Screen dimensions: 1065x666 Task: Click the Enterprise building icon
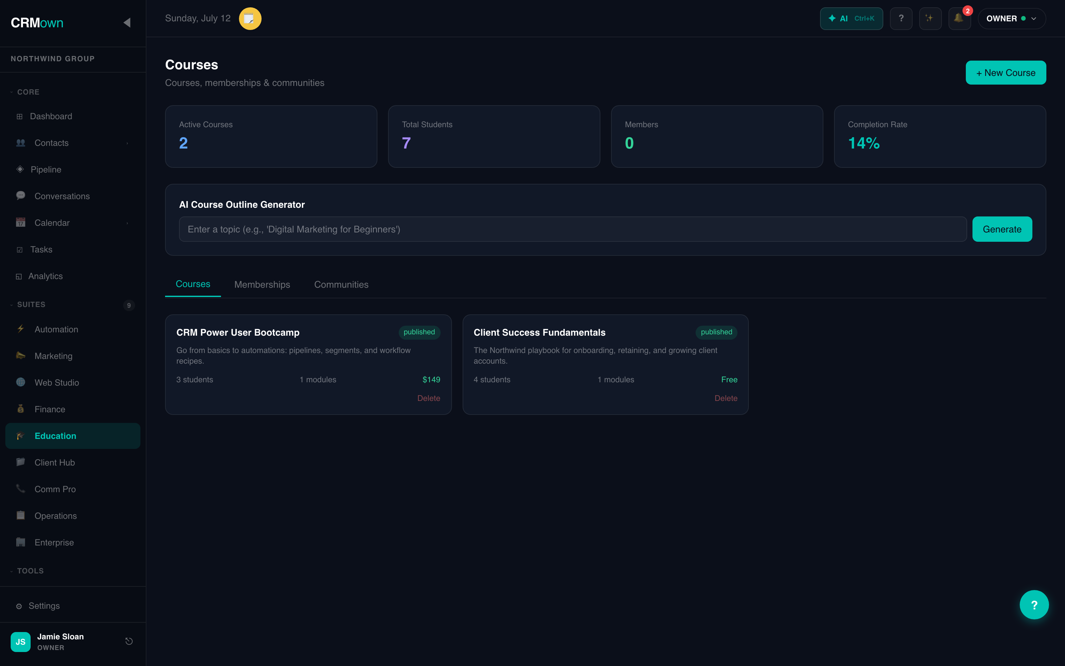click(x=21, y=542)
